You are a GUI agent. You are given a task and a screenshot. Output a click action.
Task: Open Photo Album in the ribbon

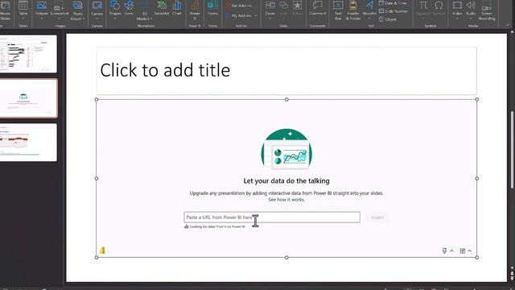pyautogui.click(x=77, y=10)
